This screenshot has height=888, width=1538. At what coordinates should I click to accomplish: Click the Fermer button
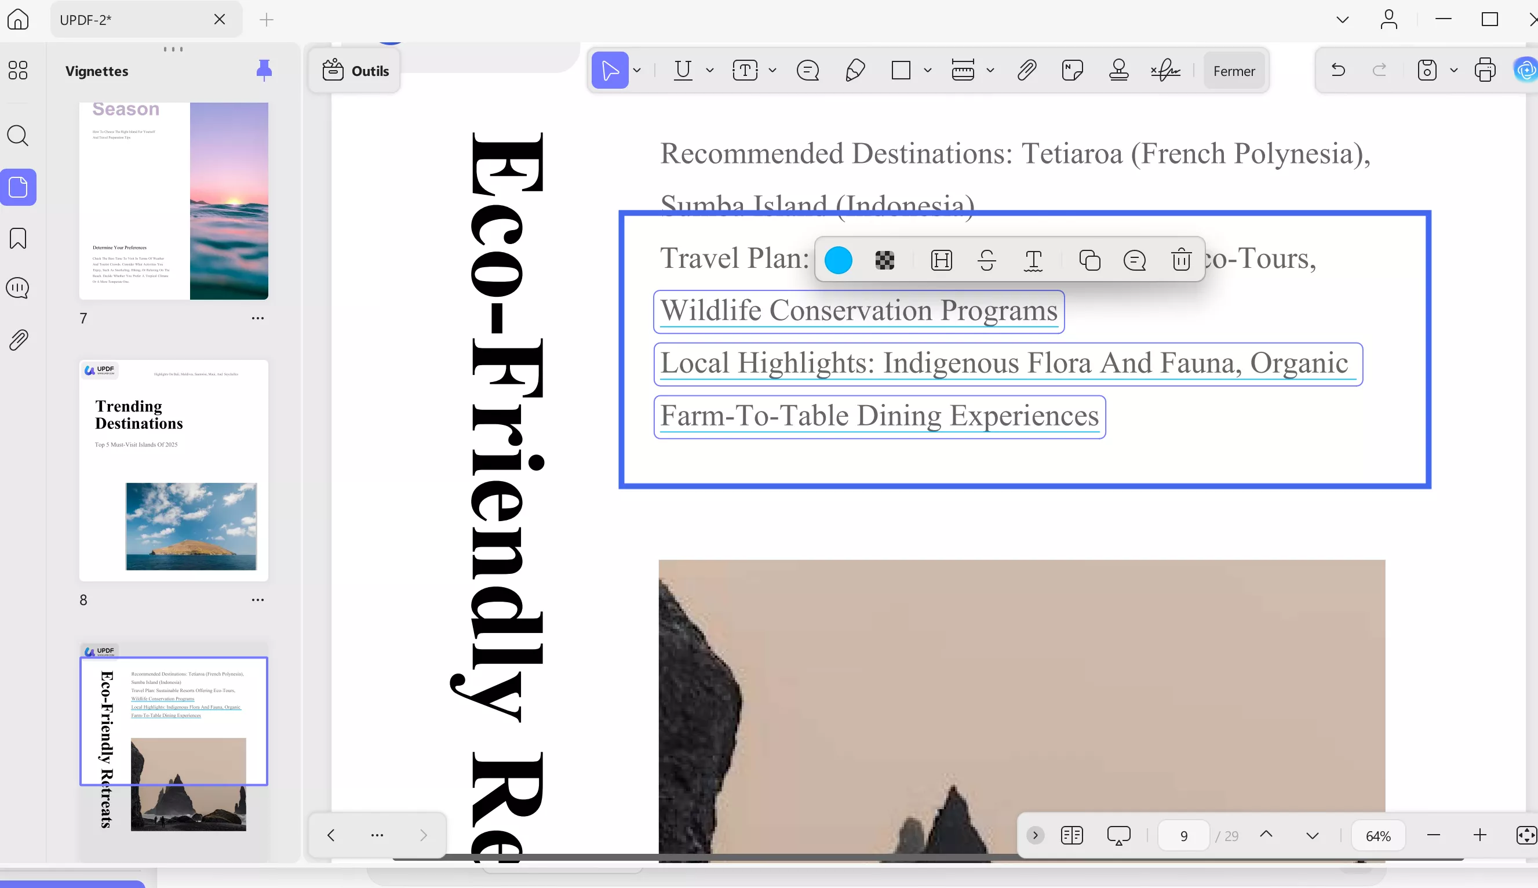pos(1234,71)
